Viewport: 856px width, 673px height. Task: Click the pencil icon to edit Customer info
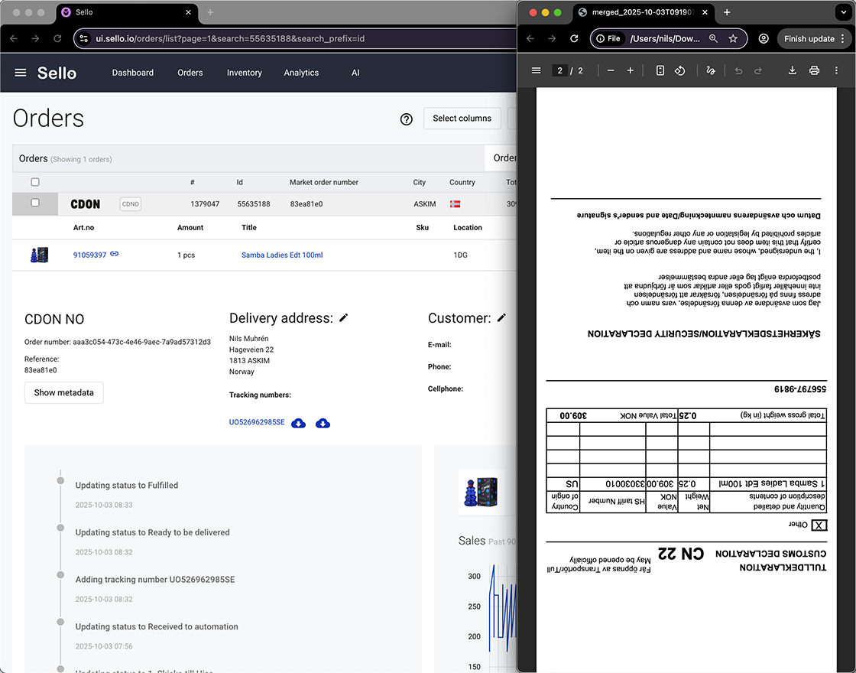click(x=502, y=317)
